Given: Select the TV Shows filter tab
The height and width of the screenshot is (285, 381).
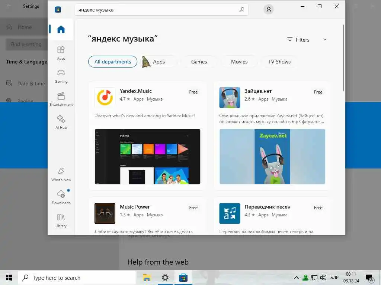Looking at the screenshot, I should coord(279,62).
